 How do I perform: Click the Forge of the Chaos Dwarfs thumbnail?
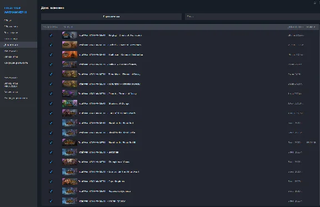point(69,113)
